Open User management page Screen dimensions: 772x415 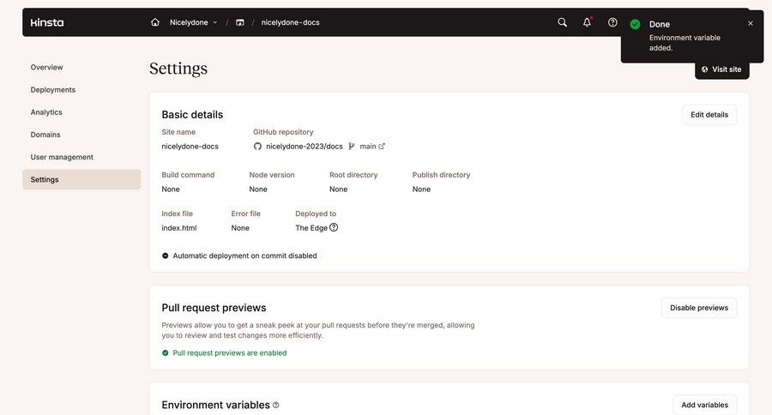point(62,157)
